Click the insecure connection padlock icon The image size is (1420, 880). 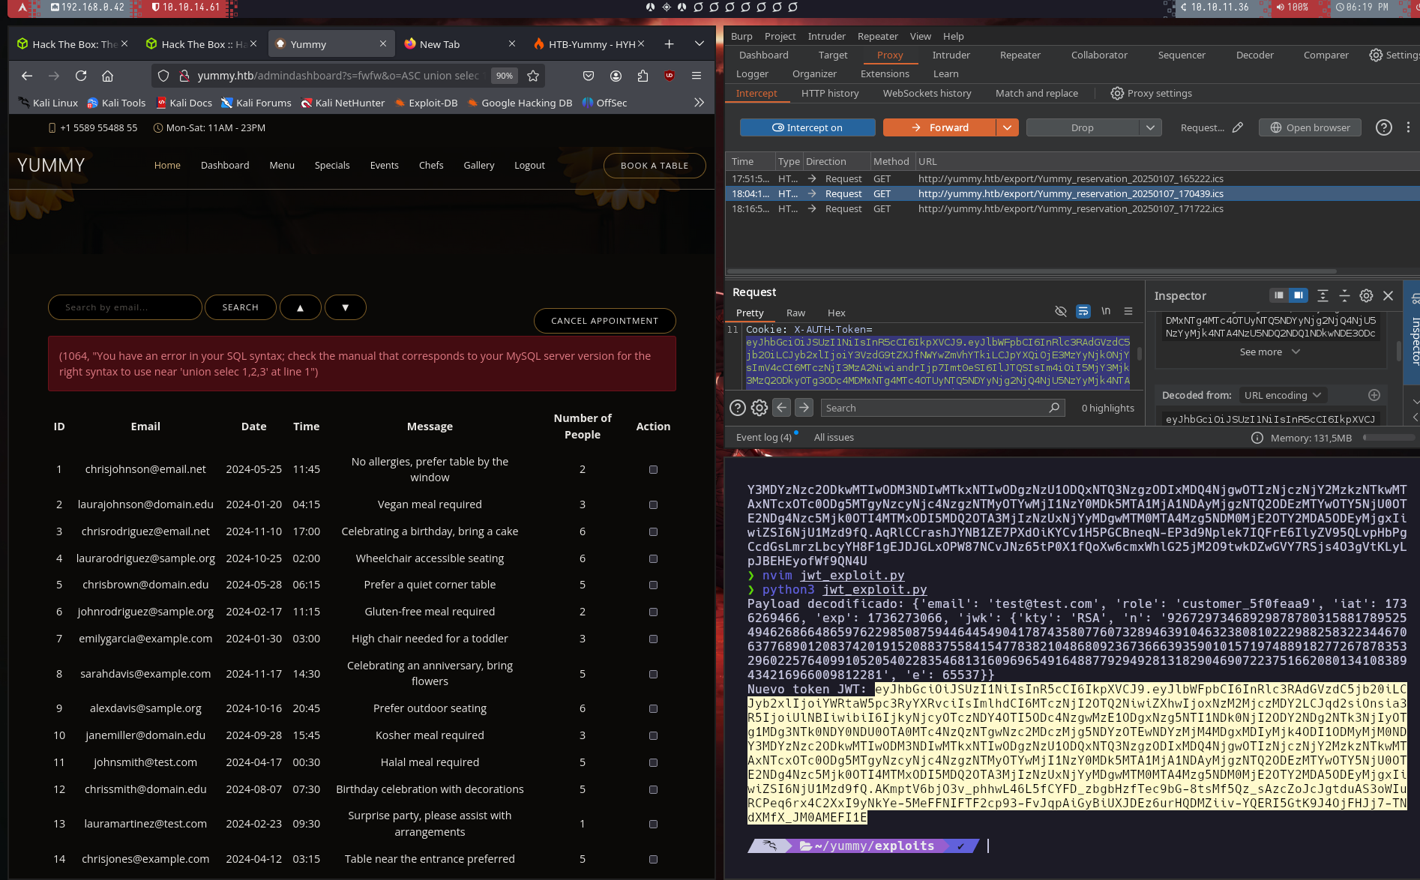[184, 76]
